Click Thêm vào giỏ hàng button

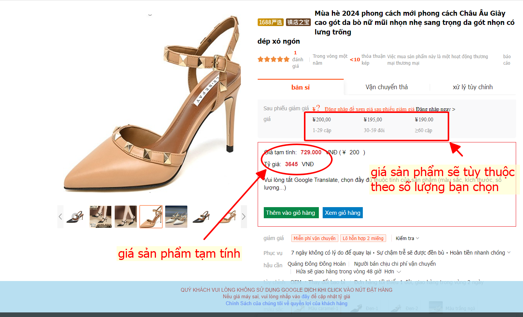291,213
